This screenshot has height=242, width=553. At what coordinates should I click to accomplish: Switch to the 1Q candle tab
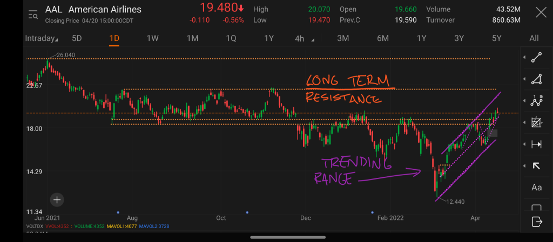click(231, 38)
